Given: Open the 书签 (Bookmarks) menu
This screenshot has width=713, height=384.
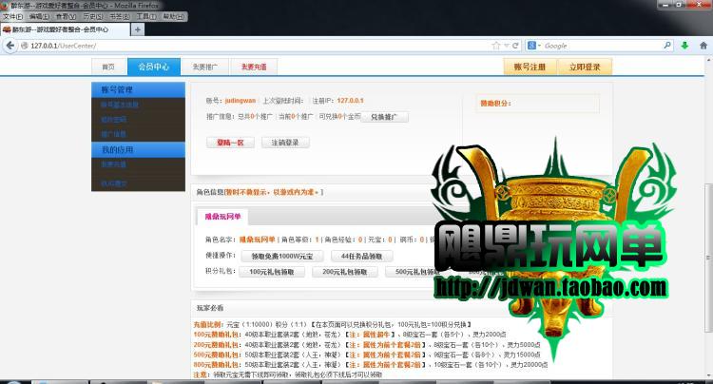Looking at the screenshot, I should [120, 16].
